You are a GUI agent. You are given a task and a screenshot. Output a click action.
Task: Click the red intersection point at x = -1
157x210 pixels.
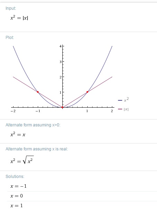[x=38, y=92]
